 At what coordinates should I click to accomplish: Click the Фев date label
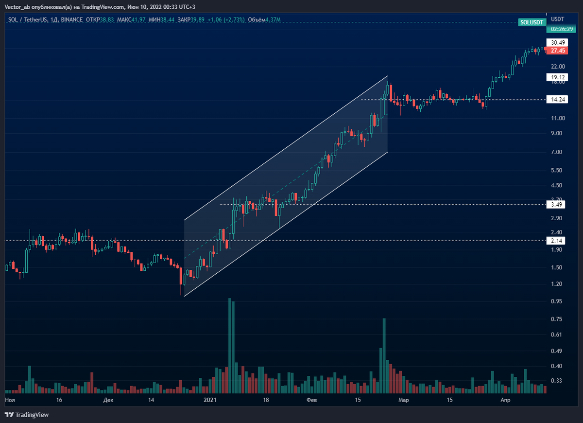click(x=312, y=400)
